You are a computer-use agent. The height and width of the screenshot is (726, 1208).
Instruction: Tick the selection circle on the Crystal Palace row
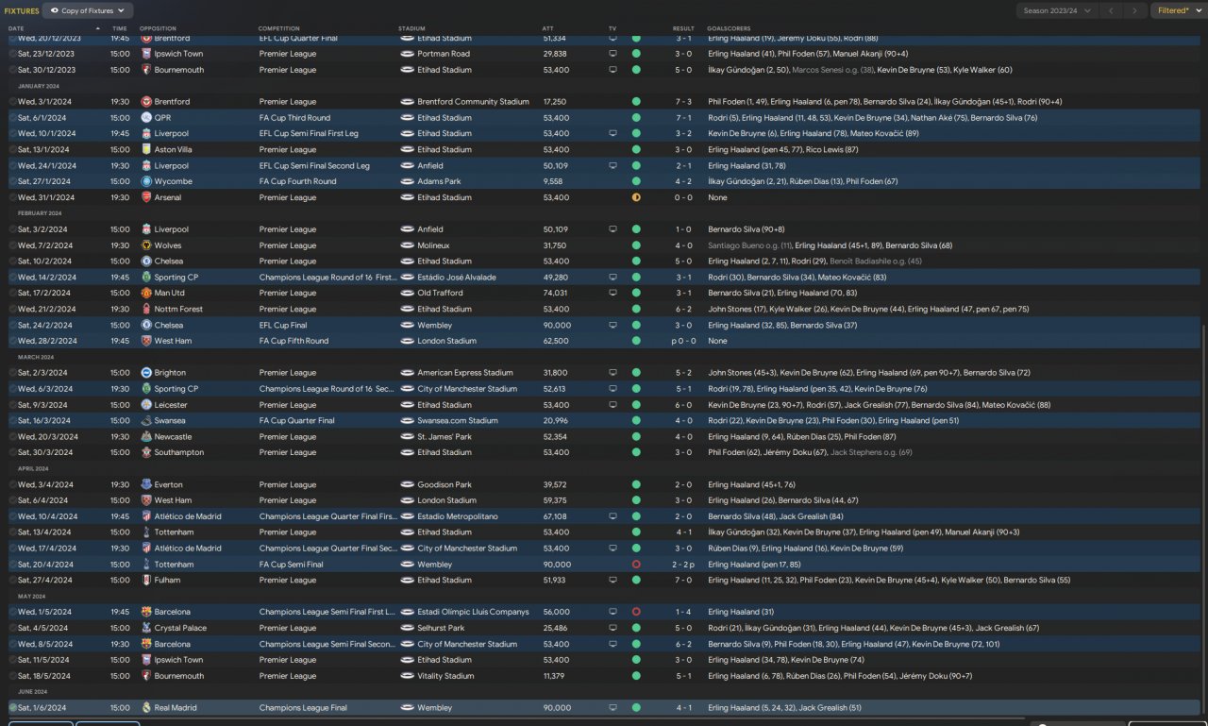click(13, 628)
